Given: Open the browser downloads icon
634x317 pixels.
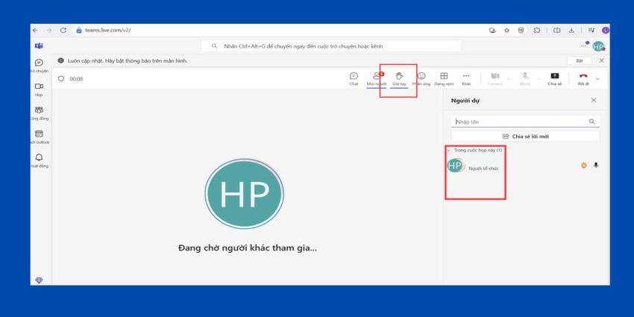Looking at the screenshot, I should (x=571, y=31).
